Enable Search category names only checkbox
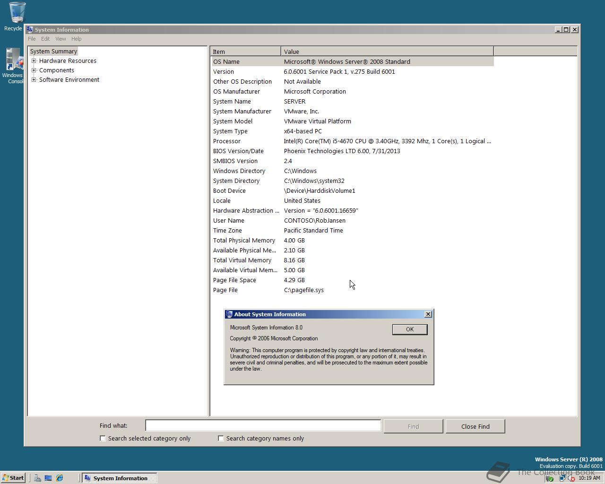The image size is (605, 484). tap(221, 439)
